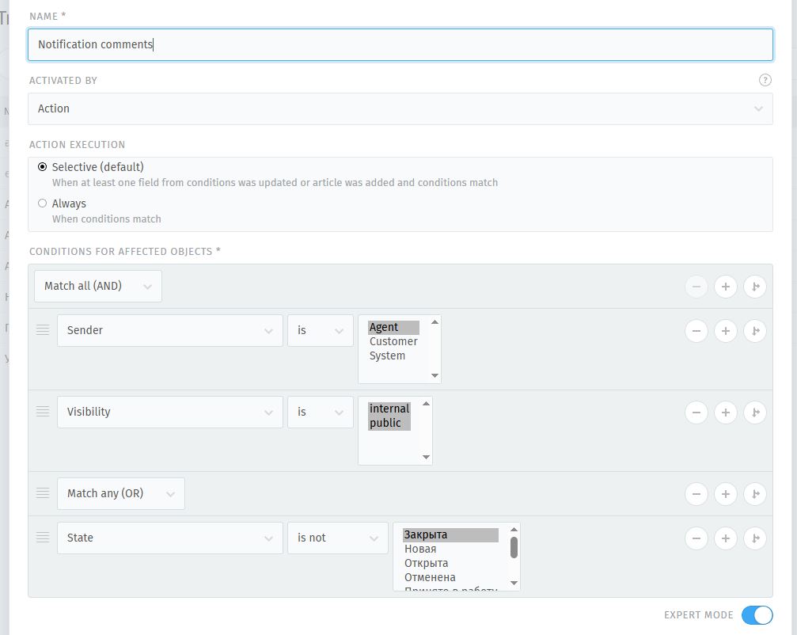Click the Name input field
The width and height of the screenshot is (797, 635).
tap(400, 44)
